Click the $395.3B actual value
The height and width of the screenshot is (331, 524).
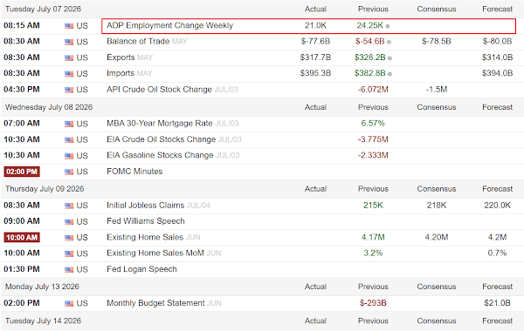tap(315, 73)
